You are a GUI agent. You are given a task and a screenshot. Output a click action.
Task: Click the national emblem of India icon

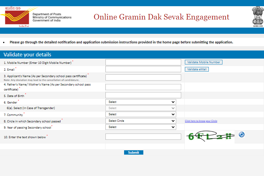(258, 17)
